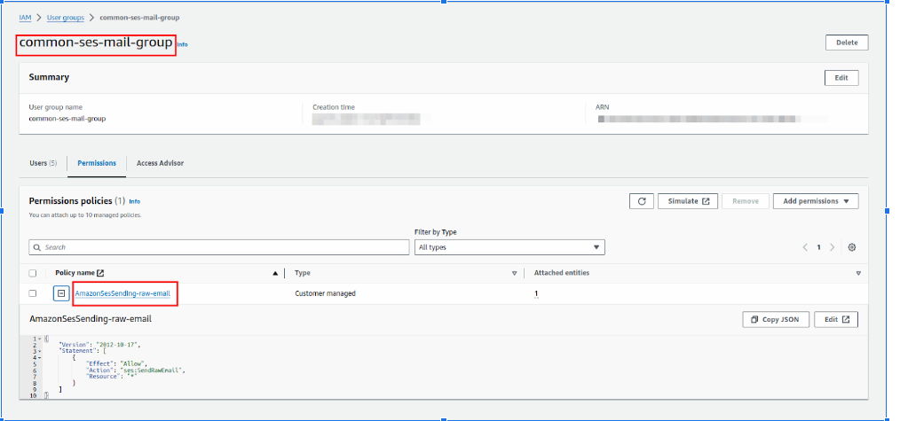The width and height of the screenshot is (900, 421).
Task: Open the Add permissions dropdown
Action: pyautogui.click(x=816, y=201)
